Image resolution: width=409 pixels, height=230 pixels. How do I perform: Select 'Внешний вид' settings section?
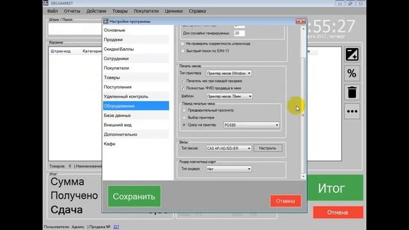(x=136, y=125)
